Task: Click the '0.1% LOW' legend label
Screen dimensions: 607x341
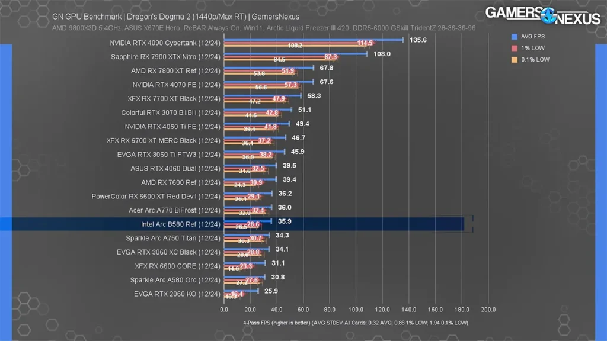Action: [535, 60]
